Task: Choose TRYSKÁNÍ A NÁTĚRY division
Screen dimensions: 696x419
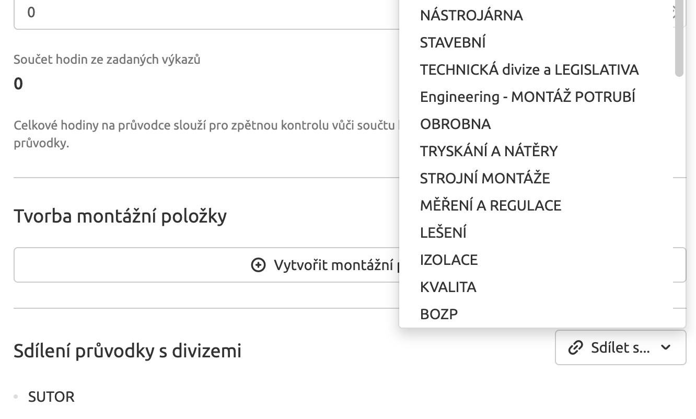Action: pos(489,150)
